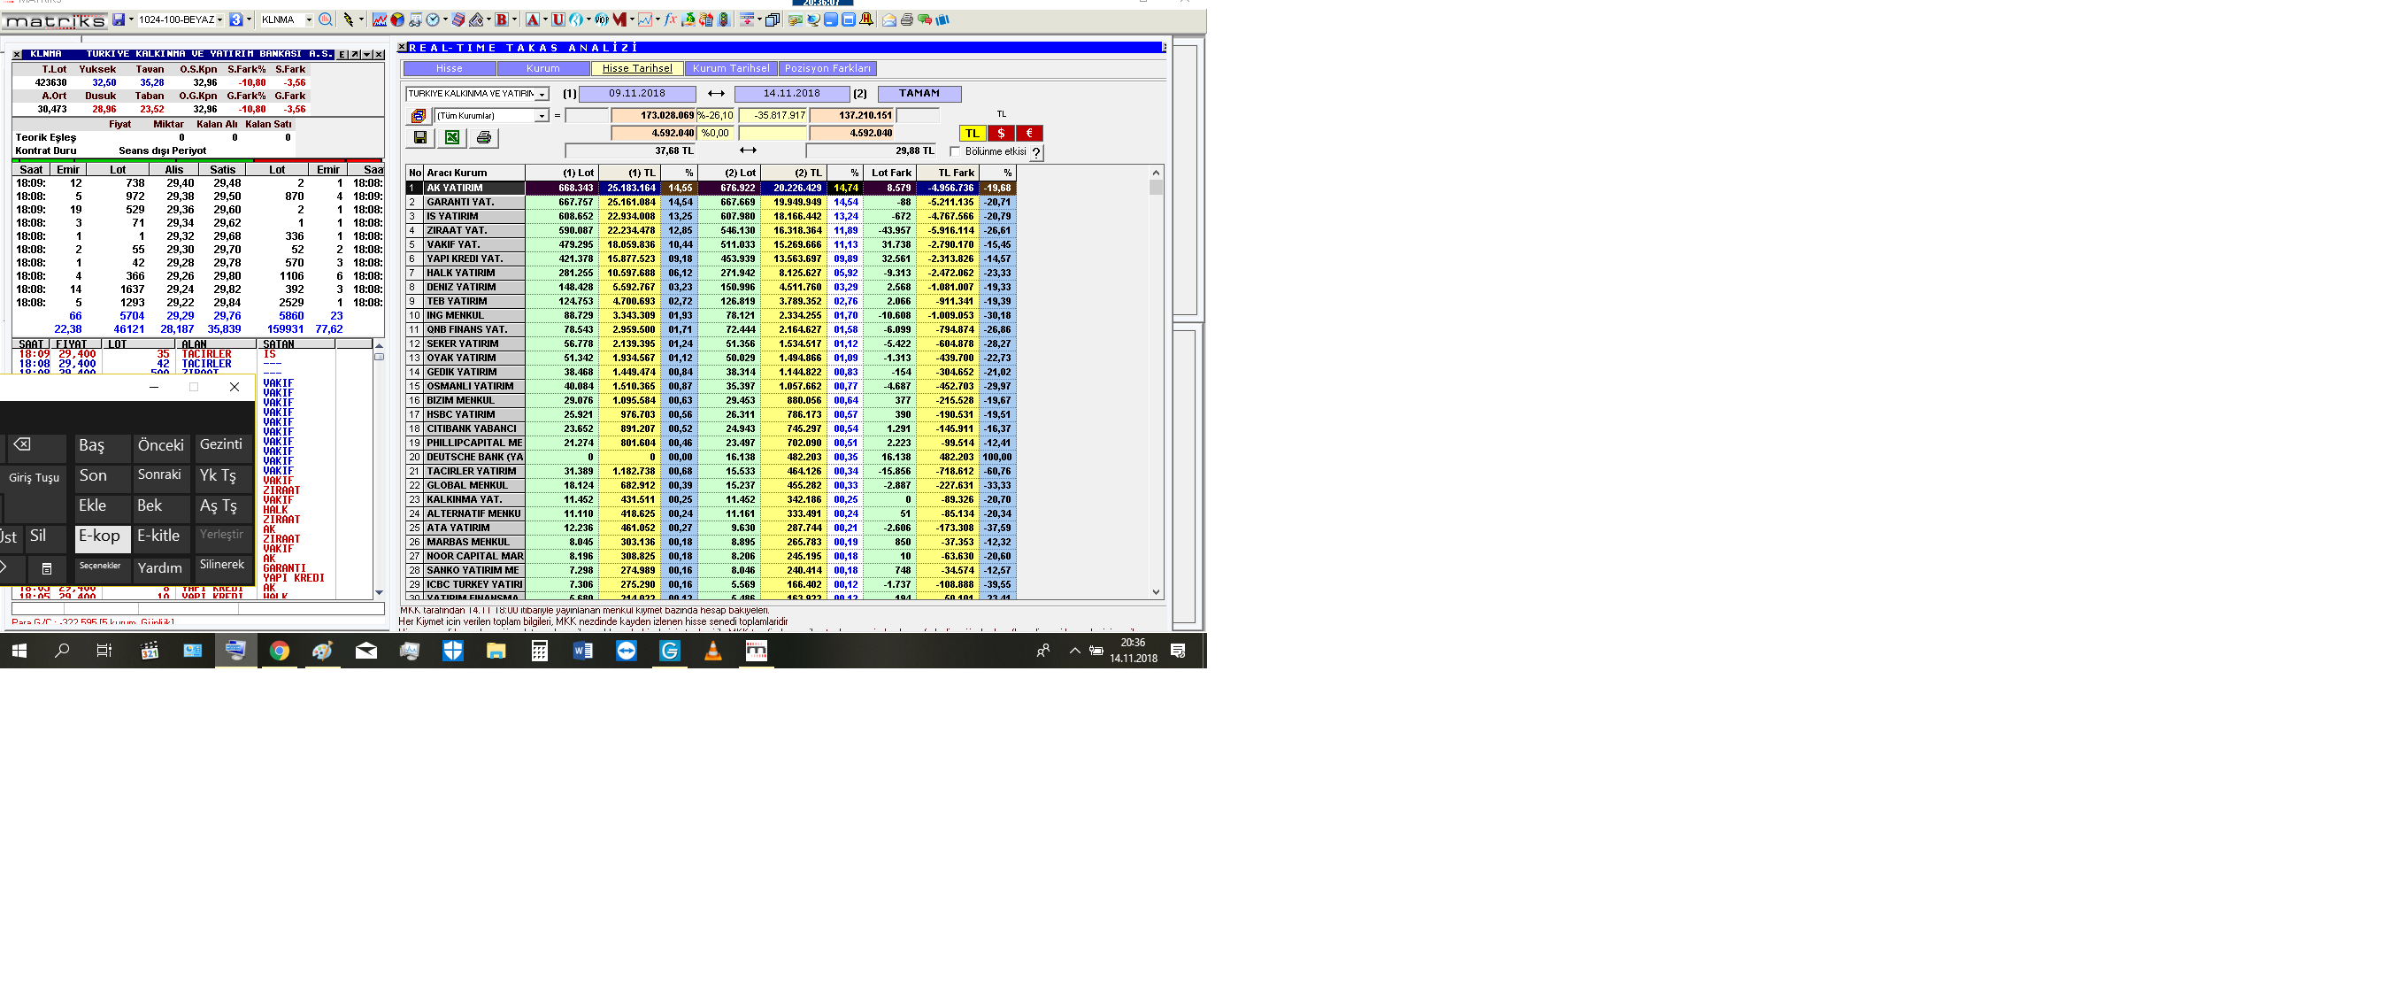Open dropdown arrow next to red B icon
The width and height of the screenshot is (2407, 995).
pyautogui.click(x=515, y=19)
